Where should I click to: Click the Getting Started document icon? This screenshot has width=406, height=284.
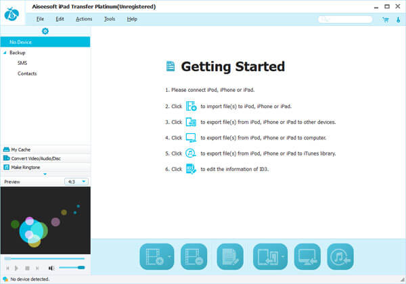coord(171,66)
